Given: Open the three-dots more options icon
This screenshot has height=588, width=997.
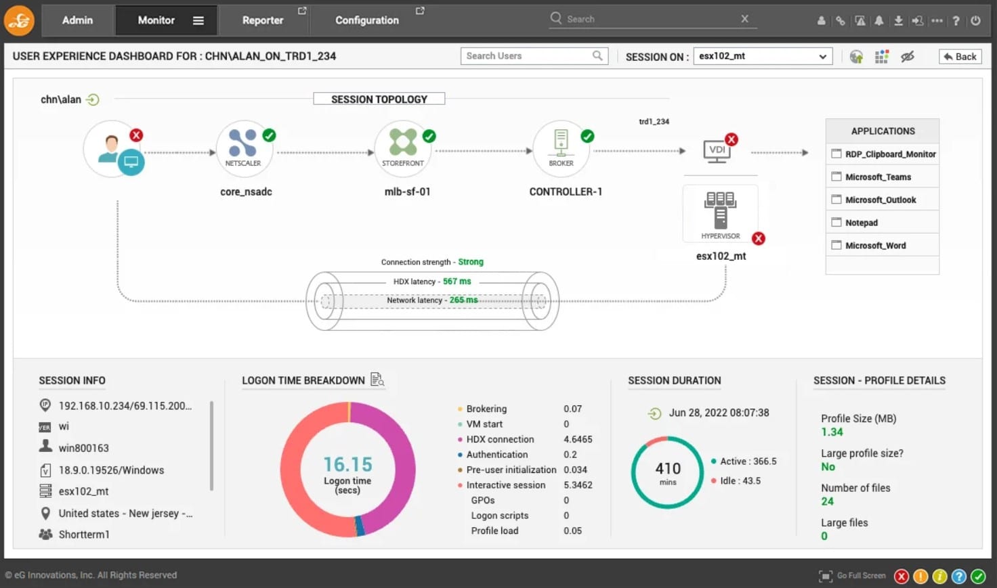Looking at the screenshot, I should tap(937, 20).
